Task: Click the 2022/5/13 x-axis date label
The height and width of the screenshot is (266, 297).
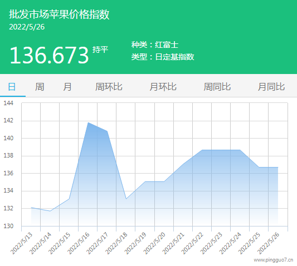Action: [x=21, y=244]
